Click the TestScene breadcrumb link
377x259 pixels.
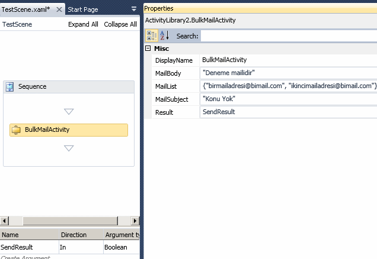point(17,24)
